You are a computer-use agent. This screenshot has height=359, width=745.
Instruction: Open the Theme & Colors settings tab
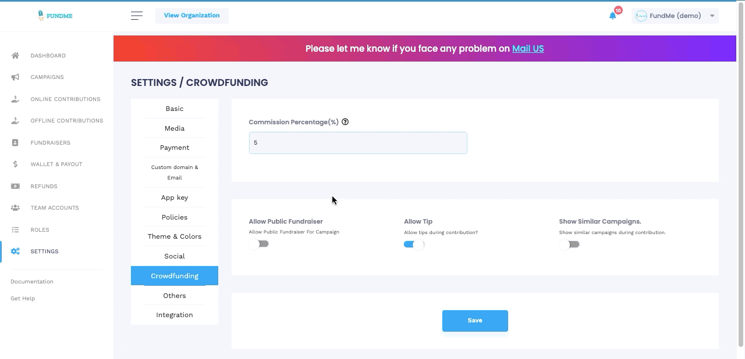point(175,236)
